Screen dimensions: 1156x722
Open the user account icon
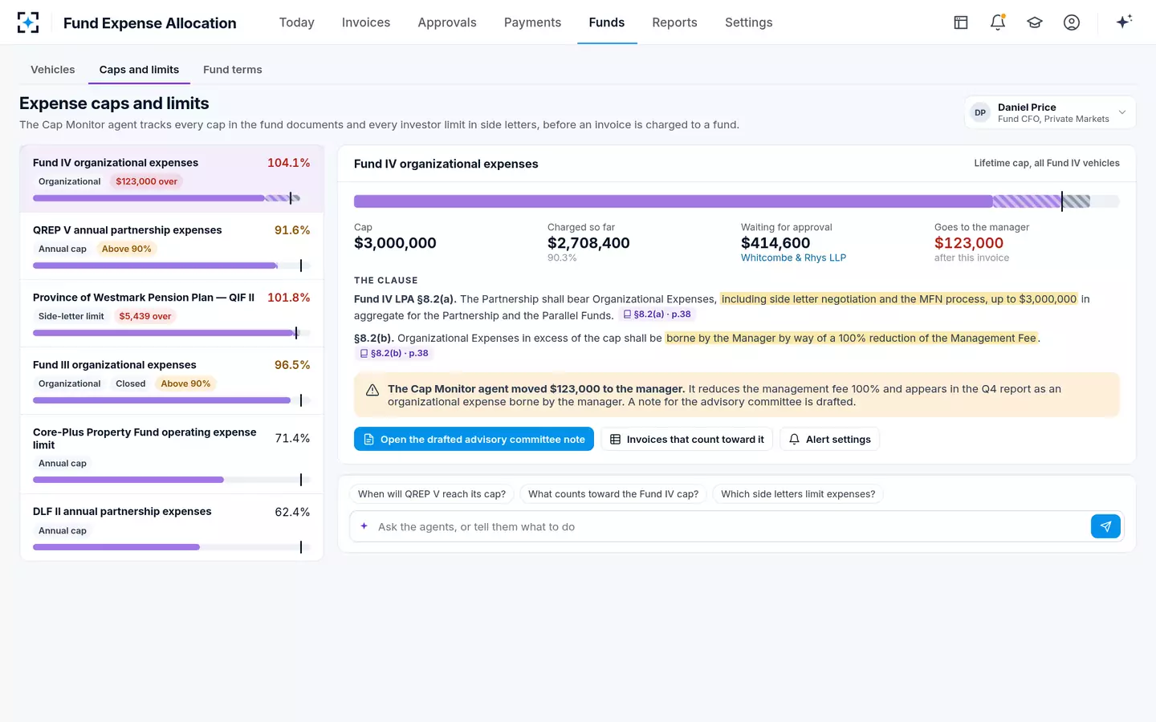coord(1072,22)
